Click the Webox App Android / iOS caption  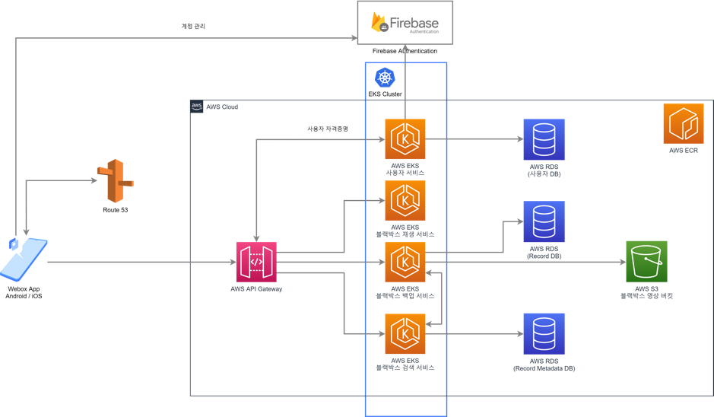click(x=25, y=293)
